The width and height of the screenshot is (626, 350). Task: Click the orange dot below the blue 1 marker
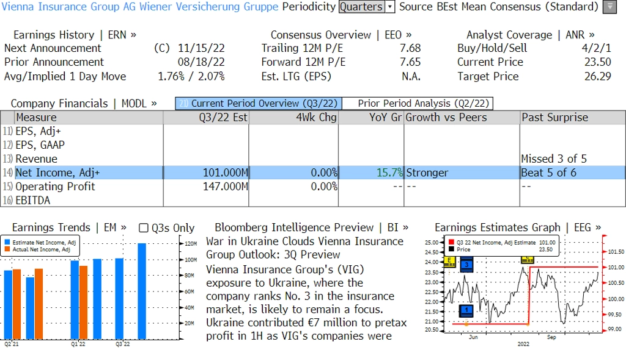pos(466,324)
